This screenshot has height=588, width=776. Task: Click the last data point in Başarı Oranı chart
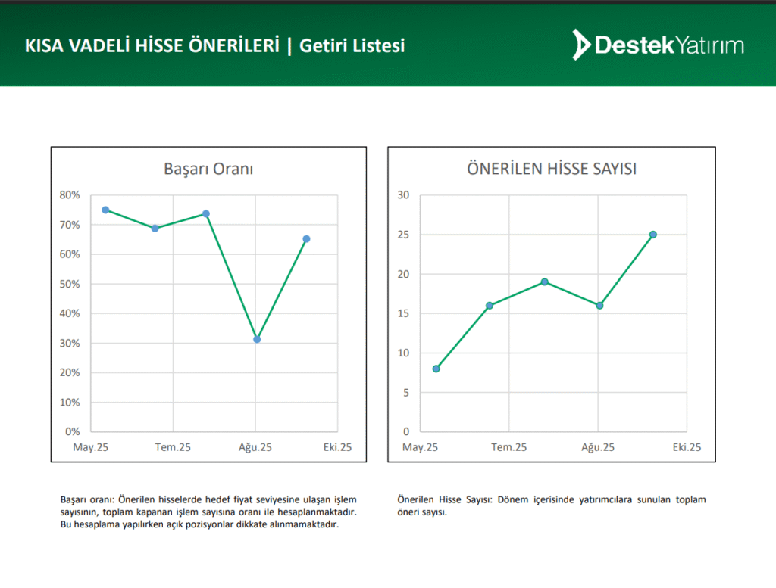(306, 239)
